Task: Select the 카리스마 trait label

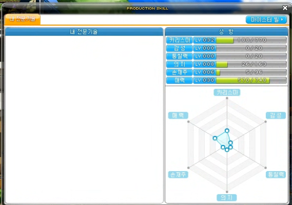Action: point(179,40)
